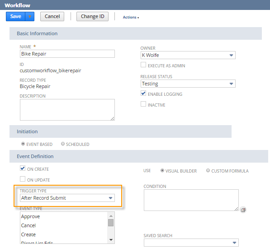
Task: Select the Visual Builder radio button
Action: coord(162,170)
